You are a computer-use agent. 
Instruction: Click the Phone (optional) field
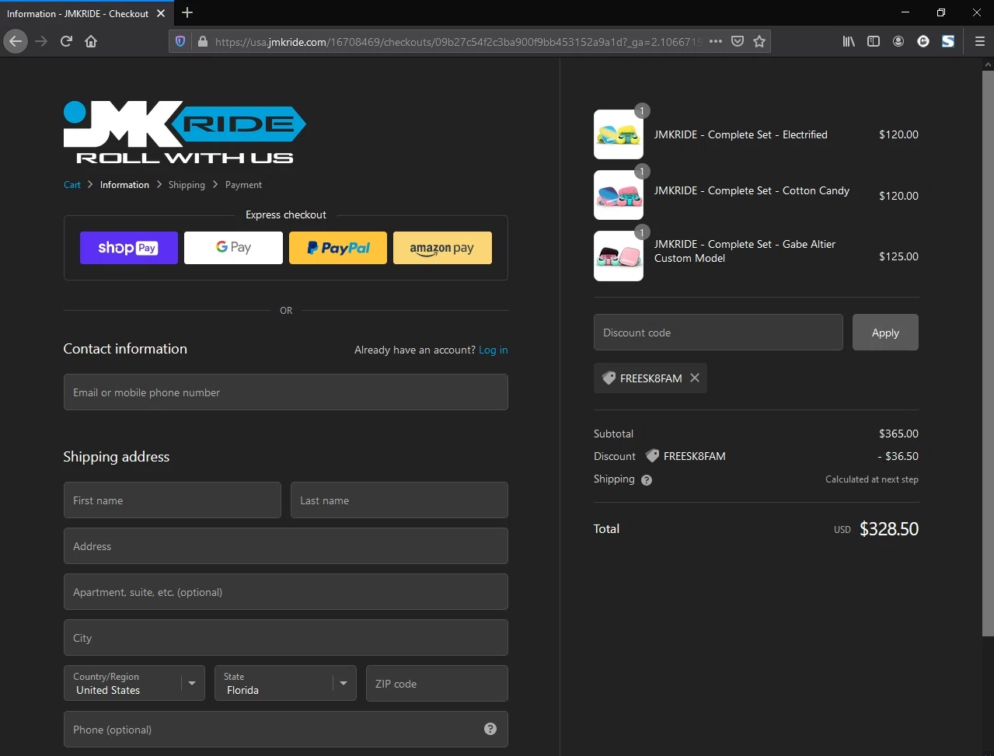click(x=286, y=729)
